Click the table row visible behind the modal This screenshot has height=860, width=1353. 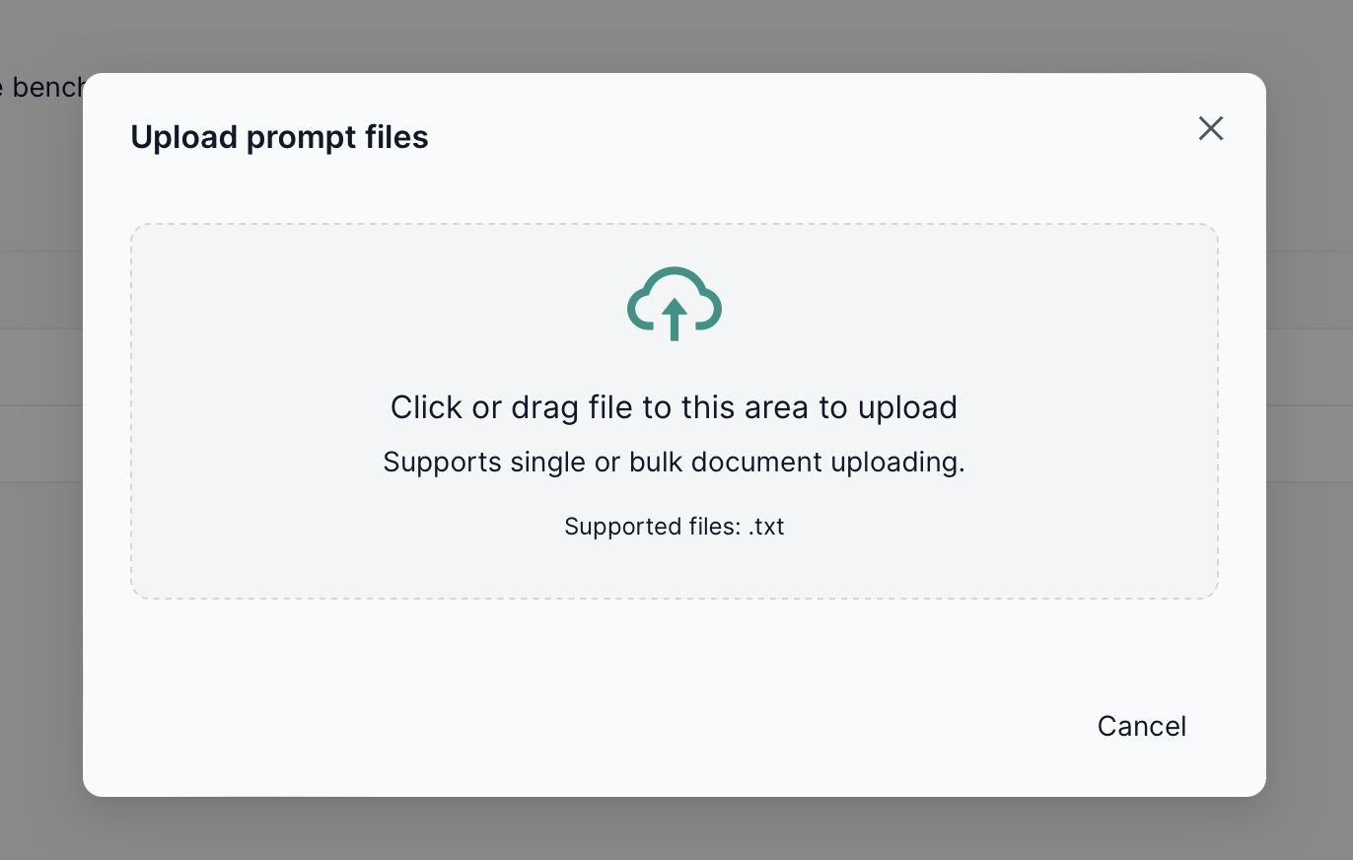[x=39, y=325]
